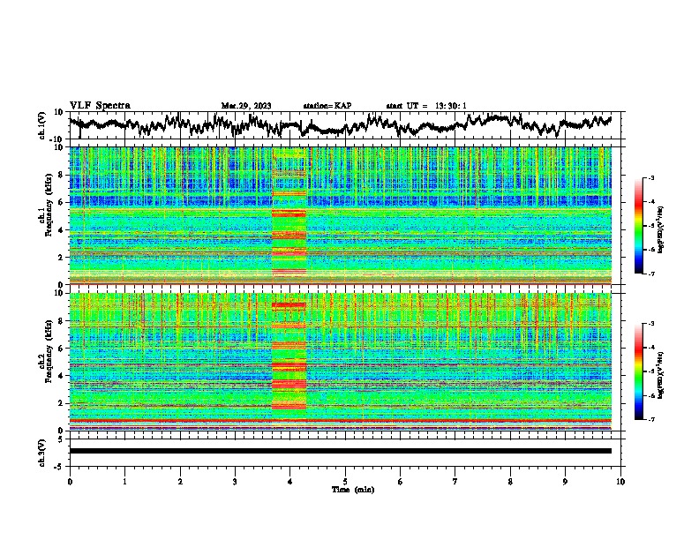Click the 'start UT = 13:30: 1' label
699x540 pixels.
pos(426,106)
